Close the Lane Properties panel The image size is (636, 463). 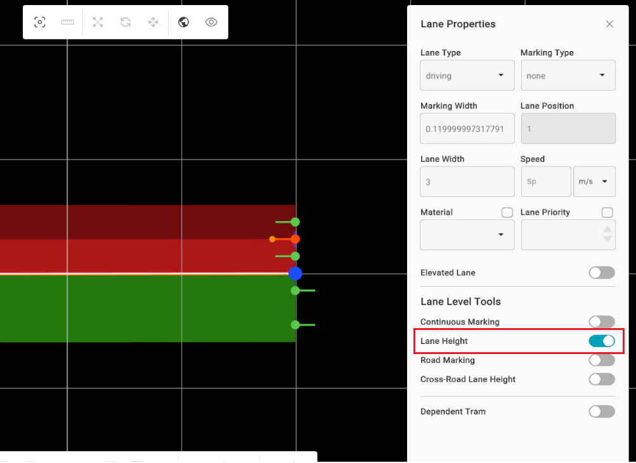coord(609,24)
